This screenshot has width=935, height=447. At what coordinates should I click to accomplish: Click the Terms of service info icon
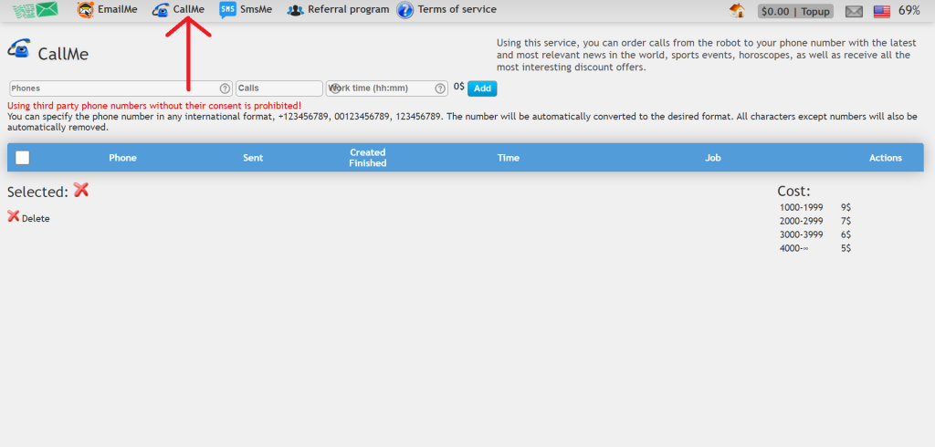click(404, 10)
